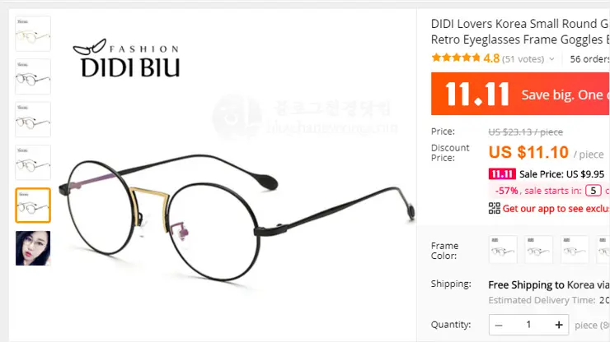The height and width of the screenshot is (342, 610).
Task: Select the highlighted fifth glasses thumbnail
Action: 33,206
